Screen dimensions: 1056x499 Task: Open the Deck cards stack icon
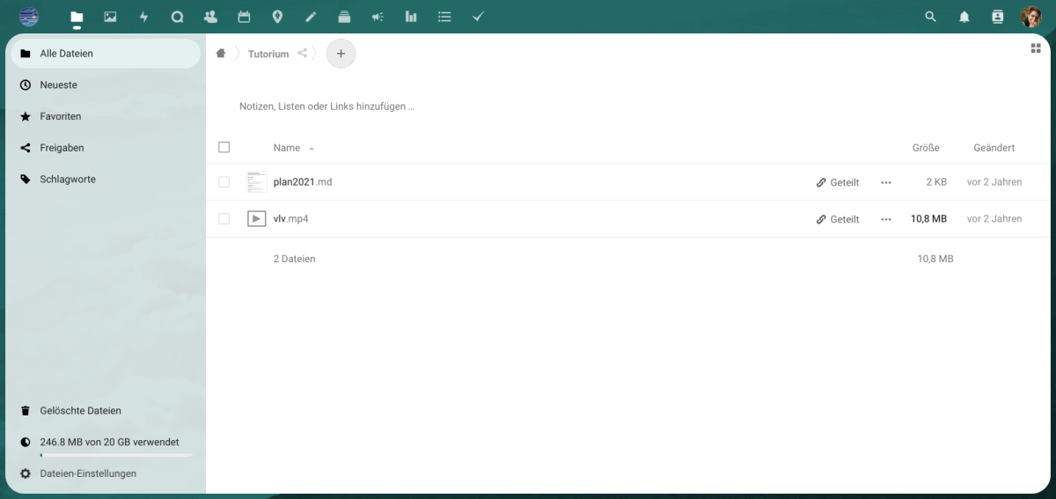(344, 17)
